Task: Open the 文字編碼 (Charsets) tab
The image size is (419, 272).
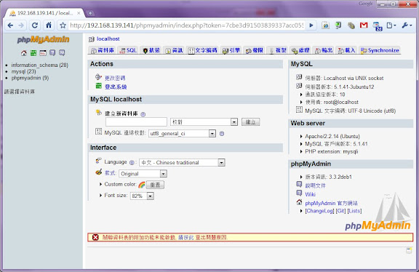Action: (x=202, y=50)
